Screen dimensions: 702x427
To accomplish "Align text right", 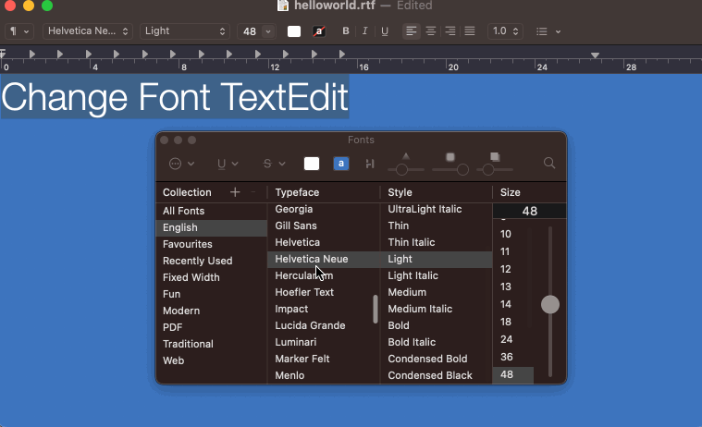I will (x=450, y=31).
